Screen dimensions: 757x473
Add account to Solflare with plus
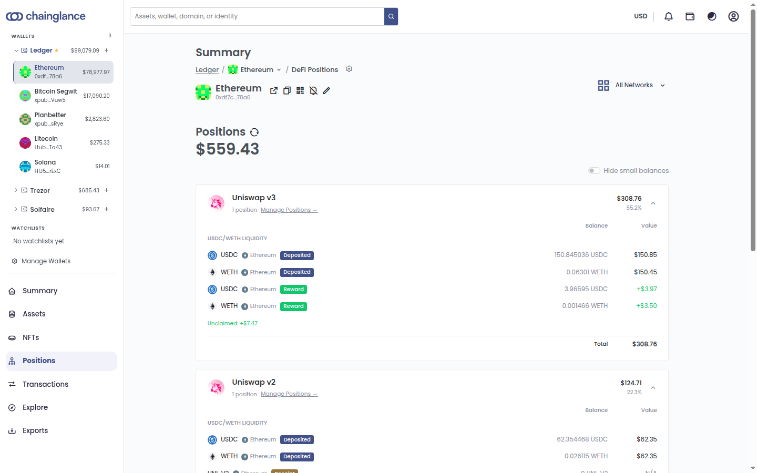click(x=106, y=209)
